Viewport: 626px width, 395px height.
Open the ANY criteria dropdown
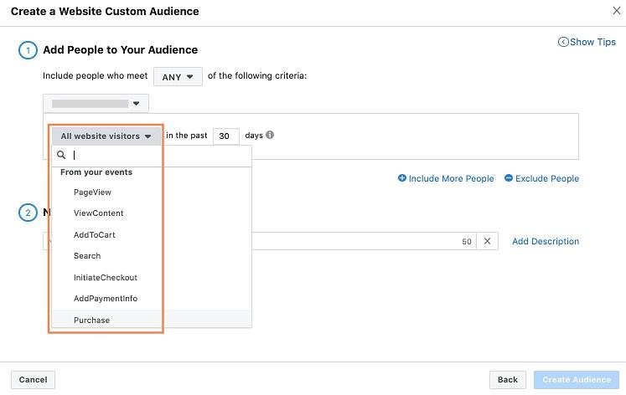[x=177, y=77]
